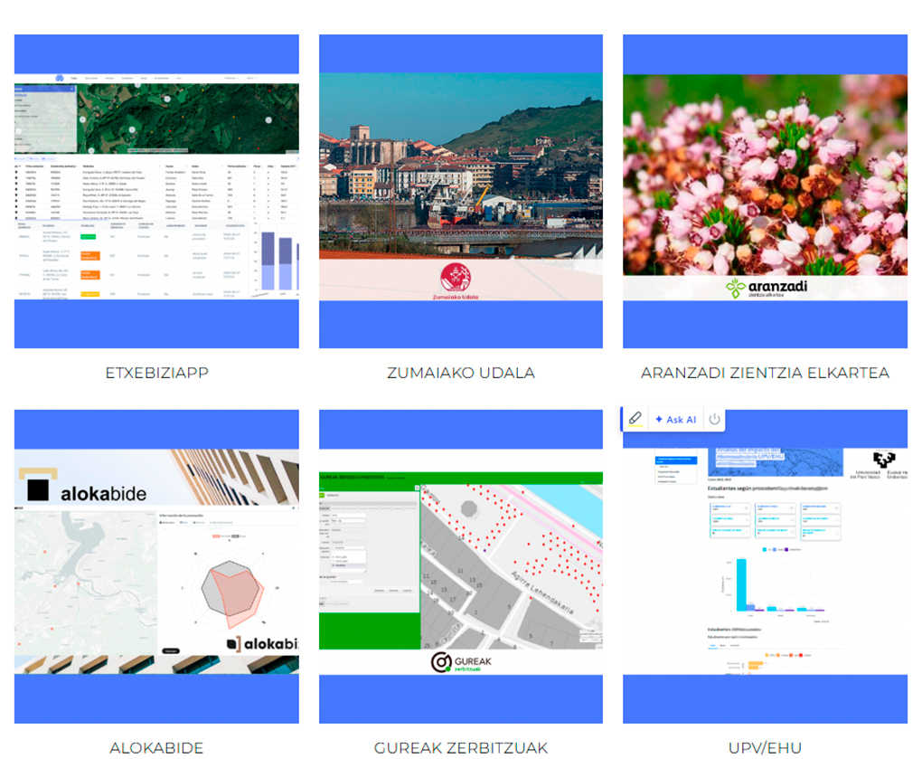Open the UPV/EHU dashboard thumbnail

765,566
